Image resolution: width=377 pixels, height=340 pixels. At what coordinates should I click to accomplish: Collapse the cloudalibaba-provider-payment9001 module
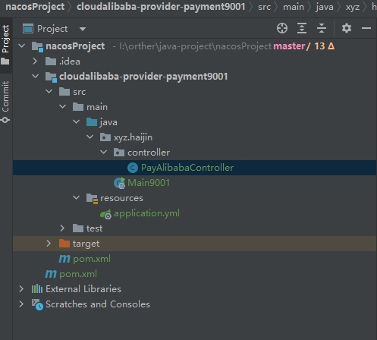click(36, 76)
